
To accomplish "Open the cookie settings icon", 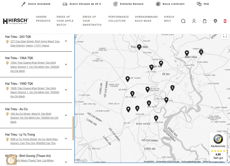I will (x=11, y=160).
